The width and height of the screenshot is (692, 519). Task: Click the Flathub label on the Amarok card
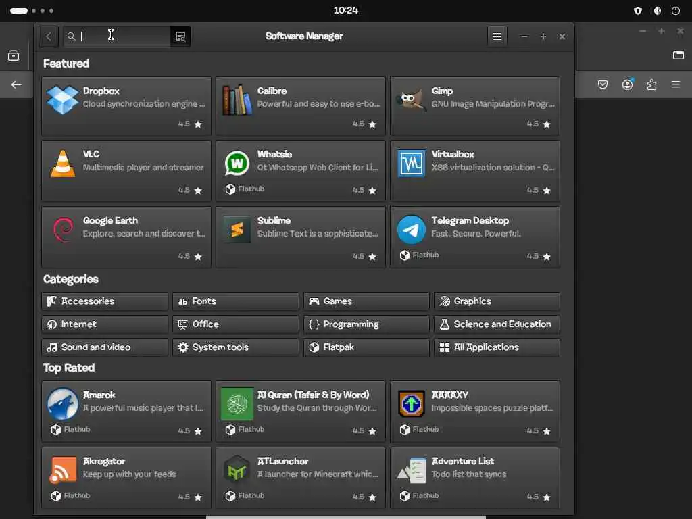[x=77, y=429]
